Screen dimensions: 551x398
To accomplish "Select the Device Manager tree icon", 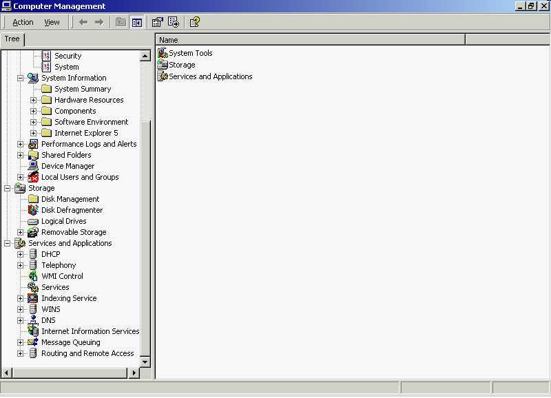I will coord(33,166).
